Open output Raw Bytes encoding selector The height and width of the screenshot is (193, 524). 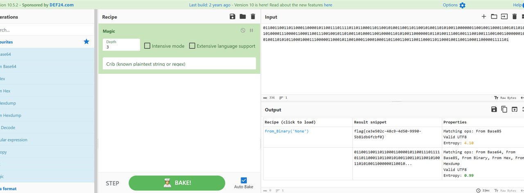pyautogui.click(x=506, y=191)
